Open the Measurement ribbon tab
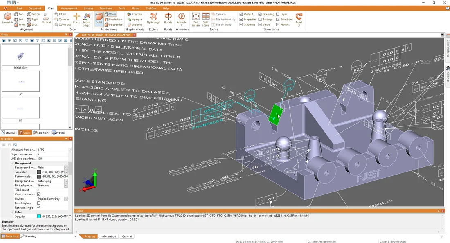Viewport: 450px width, 243px height. [68, 8]
